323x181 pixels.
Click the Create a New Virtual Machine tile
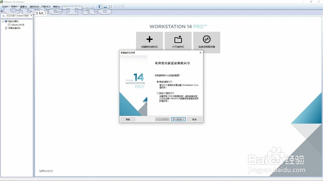tap(149, 41)
